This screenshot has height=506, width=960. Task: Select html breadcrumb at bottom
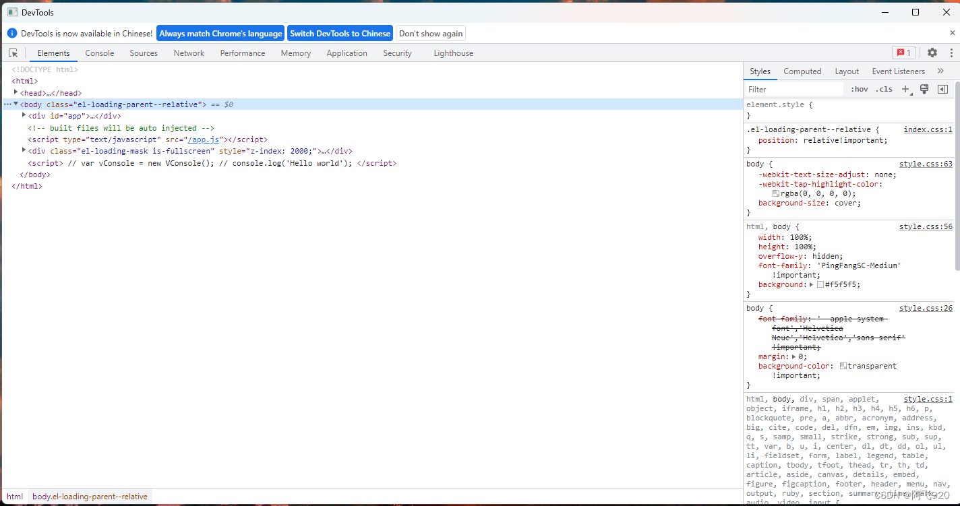(x=15, y=497)
